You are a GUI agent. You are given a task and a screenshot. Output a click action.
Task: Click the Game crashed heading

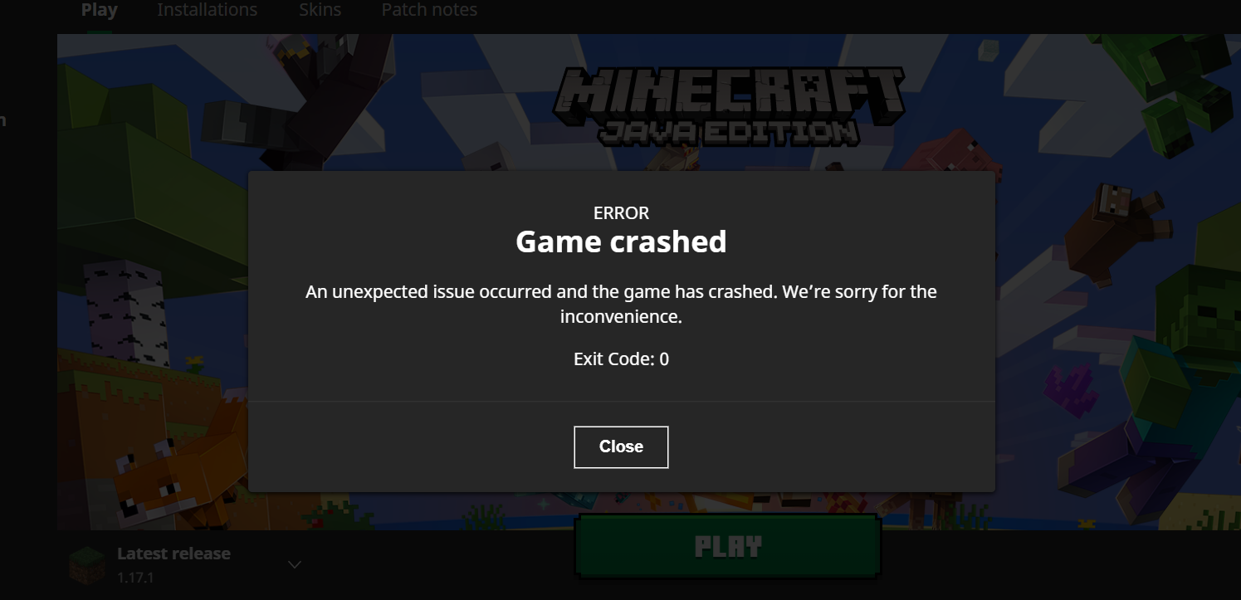[621, 241]
